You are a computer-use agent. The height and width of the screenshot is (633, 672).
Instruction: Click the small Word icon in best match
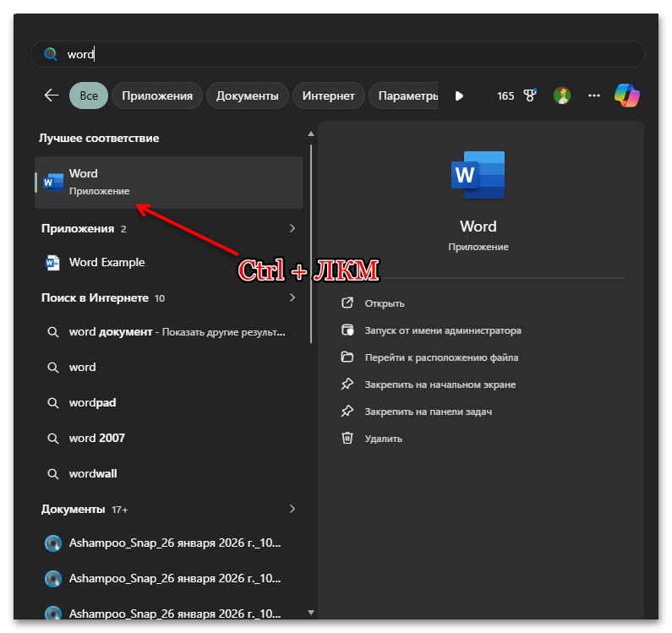53,183
